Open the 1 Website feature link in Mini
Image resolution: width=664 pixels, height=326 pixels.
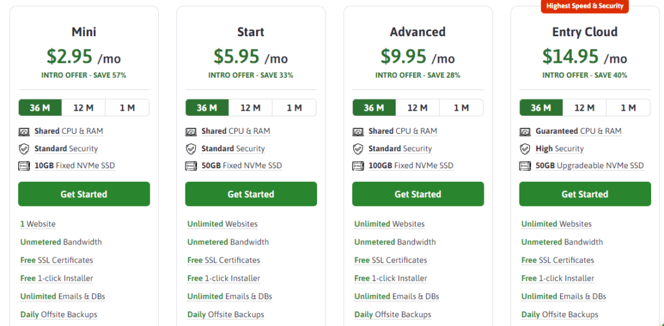38,224
